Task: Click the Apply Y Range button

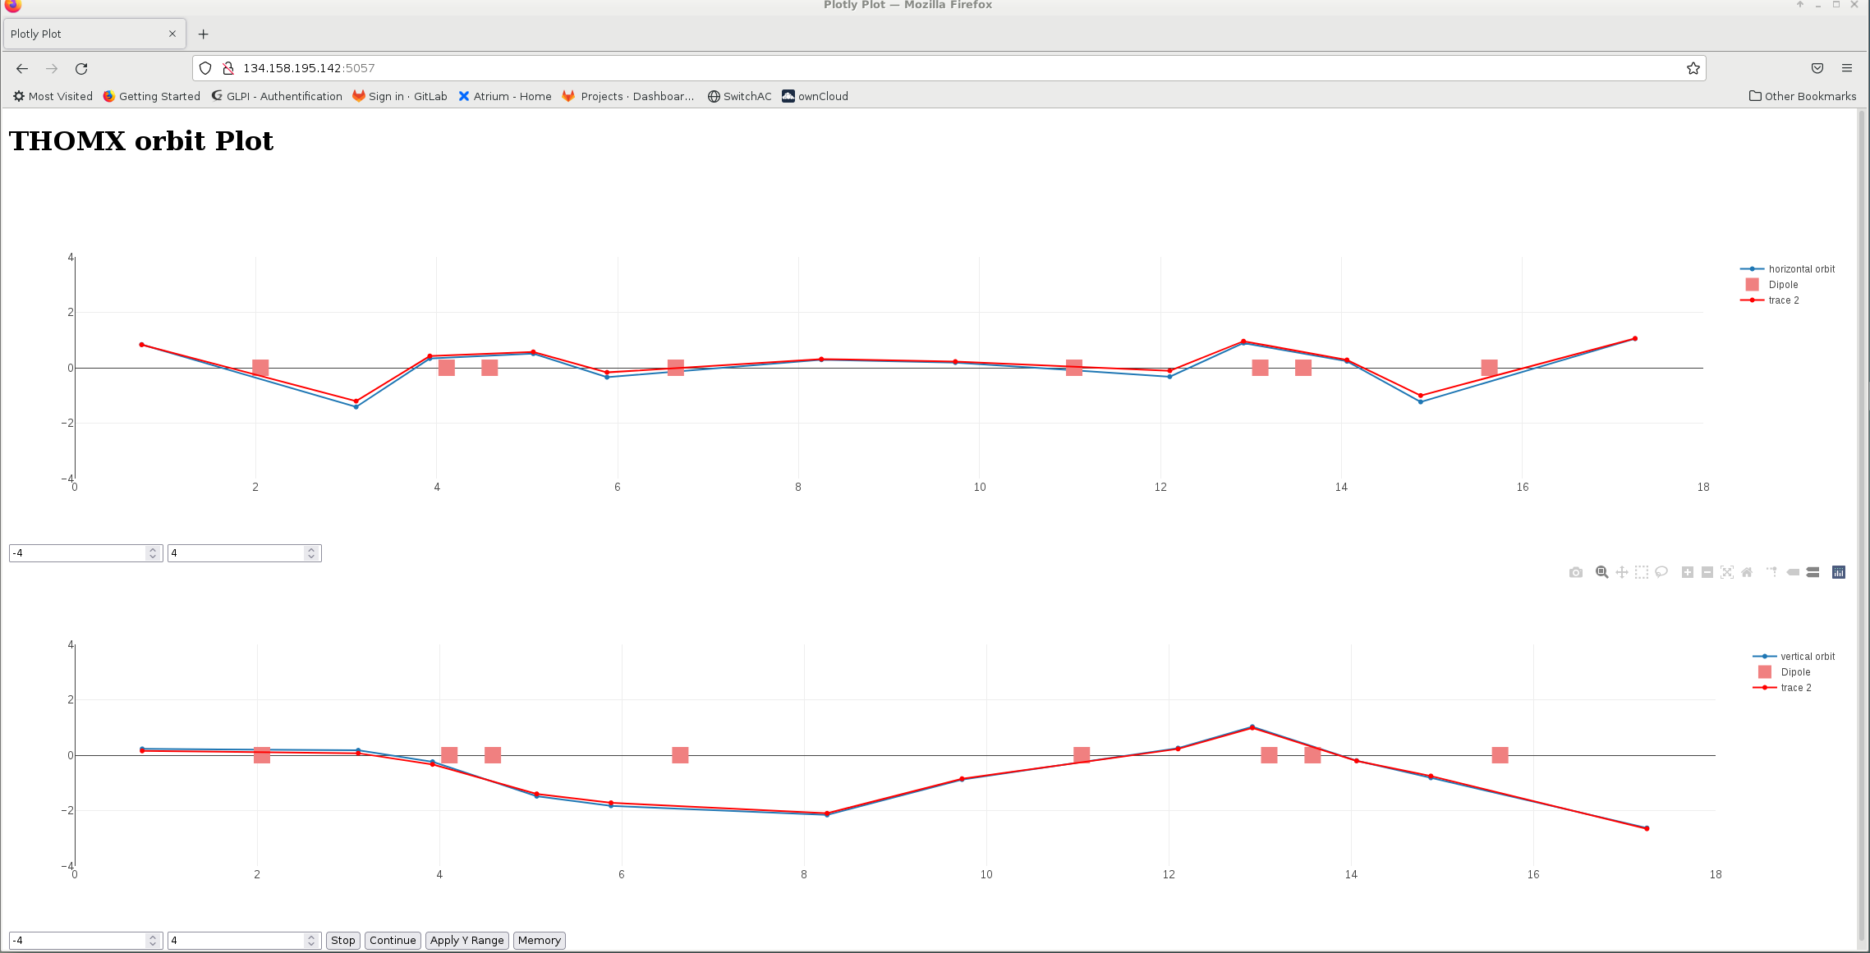Action: coord(466,941)
